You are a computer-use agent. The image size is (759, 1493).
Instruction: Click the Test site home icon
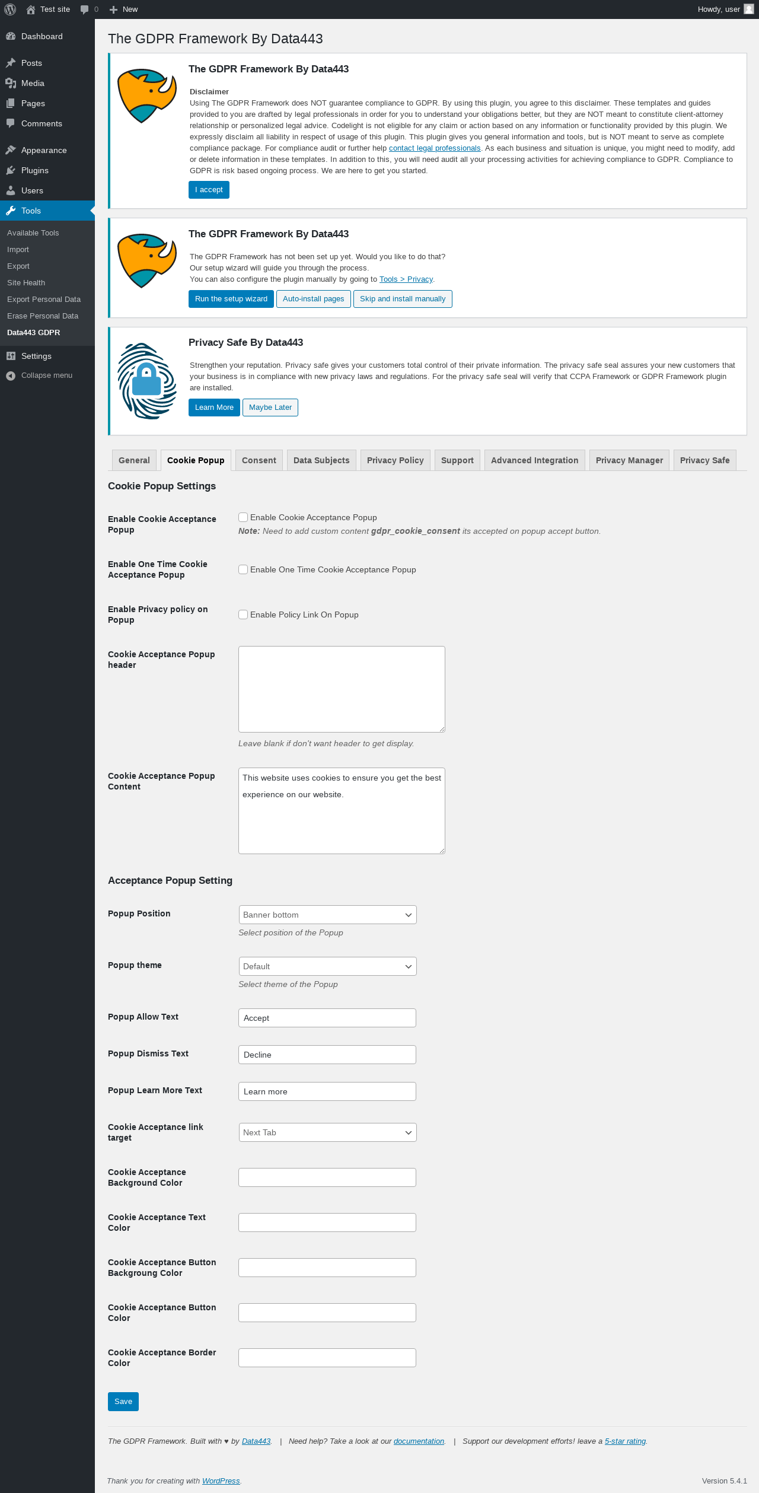click(31, 9)
